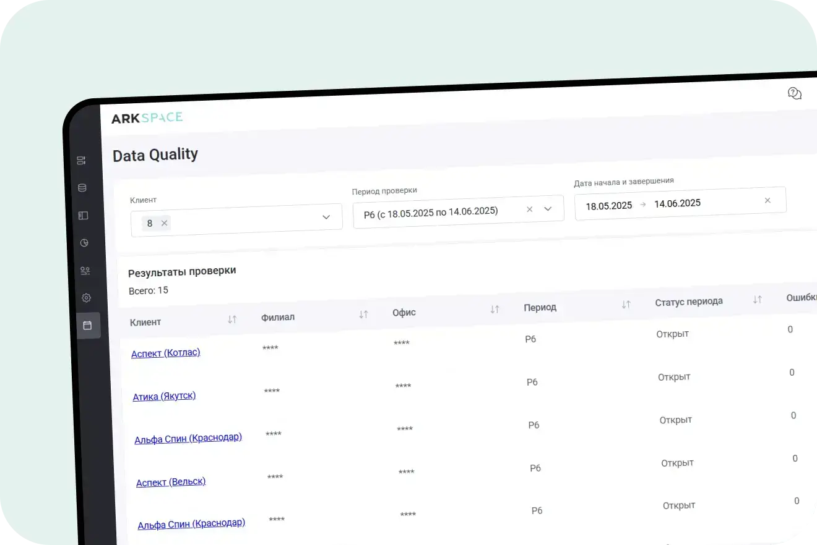
Task: Sort table by Статус периода column
Action: 757,300
